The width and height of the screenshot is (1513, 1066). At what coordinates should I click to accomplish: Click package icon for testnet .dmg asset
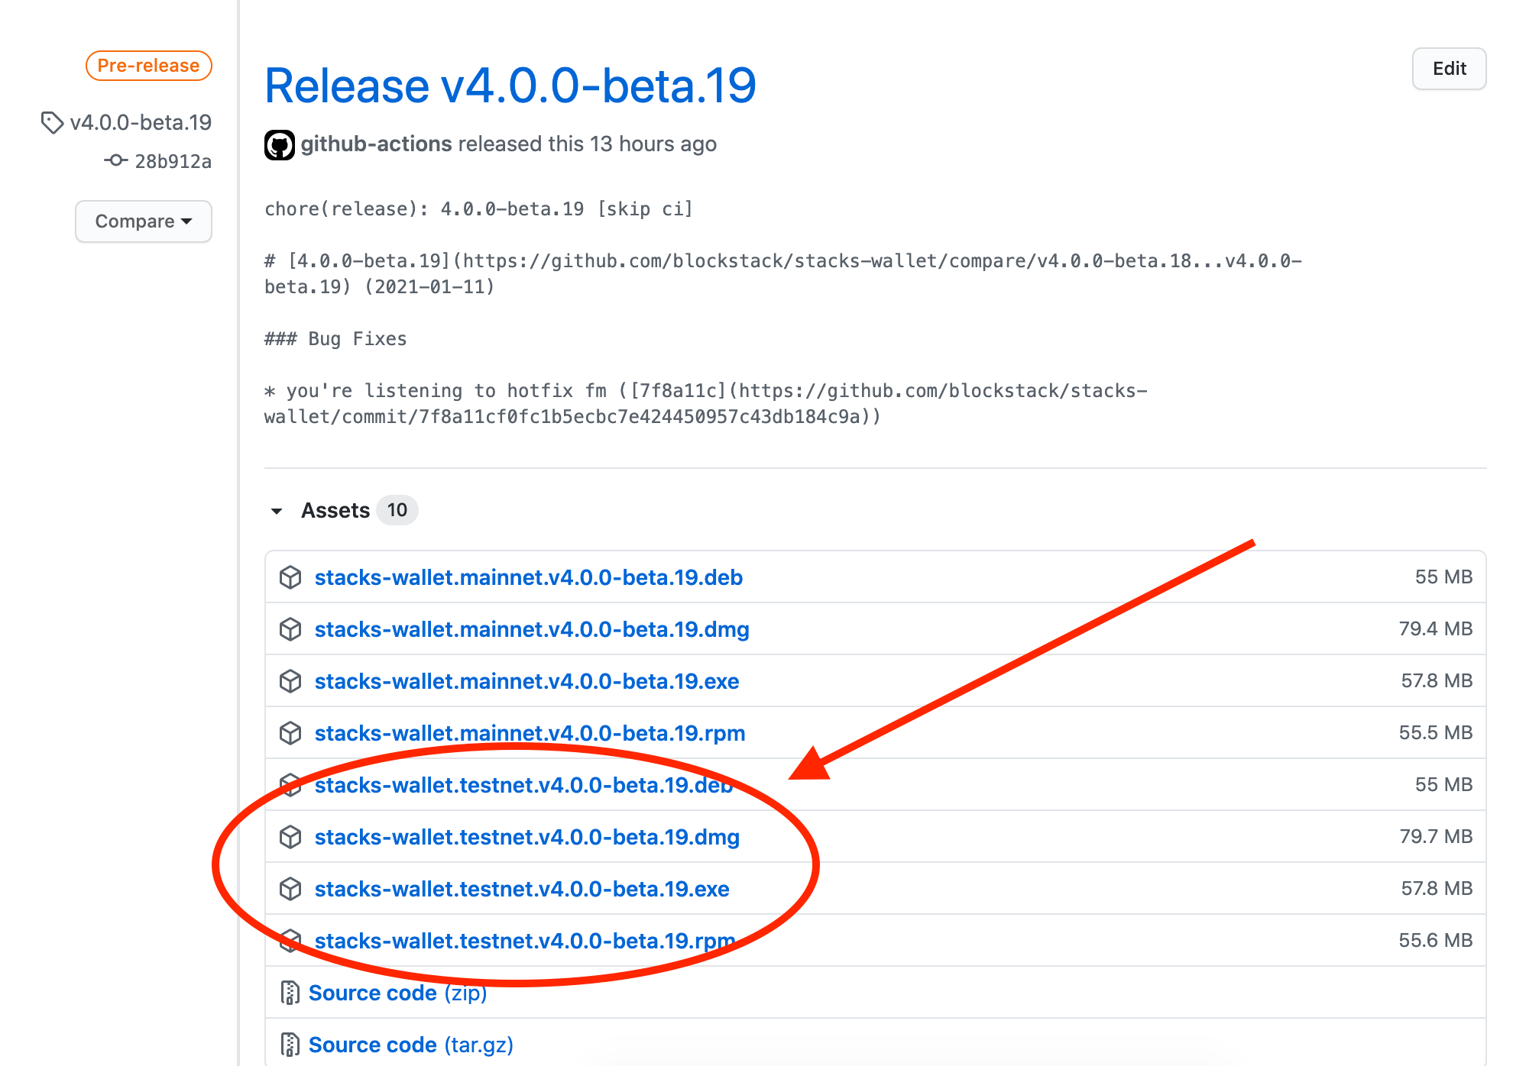point(290,837)
